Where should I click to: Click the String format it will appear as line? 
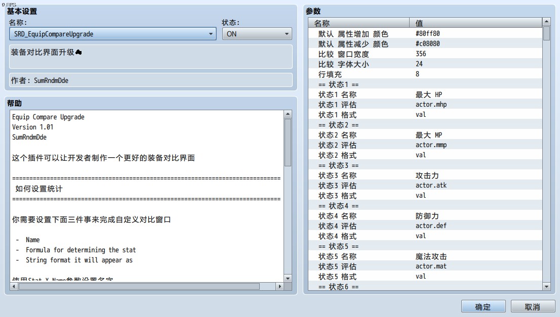pyautogui.click(x=79, y=260)
